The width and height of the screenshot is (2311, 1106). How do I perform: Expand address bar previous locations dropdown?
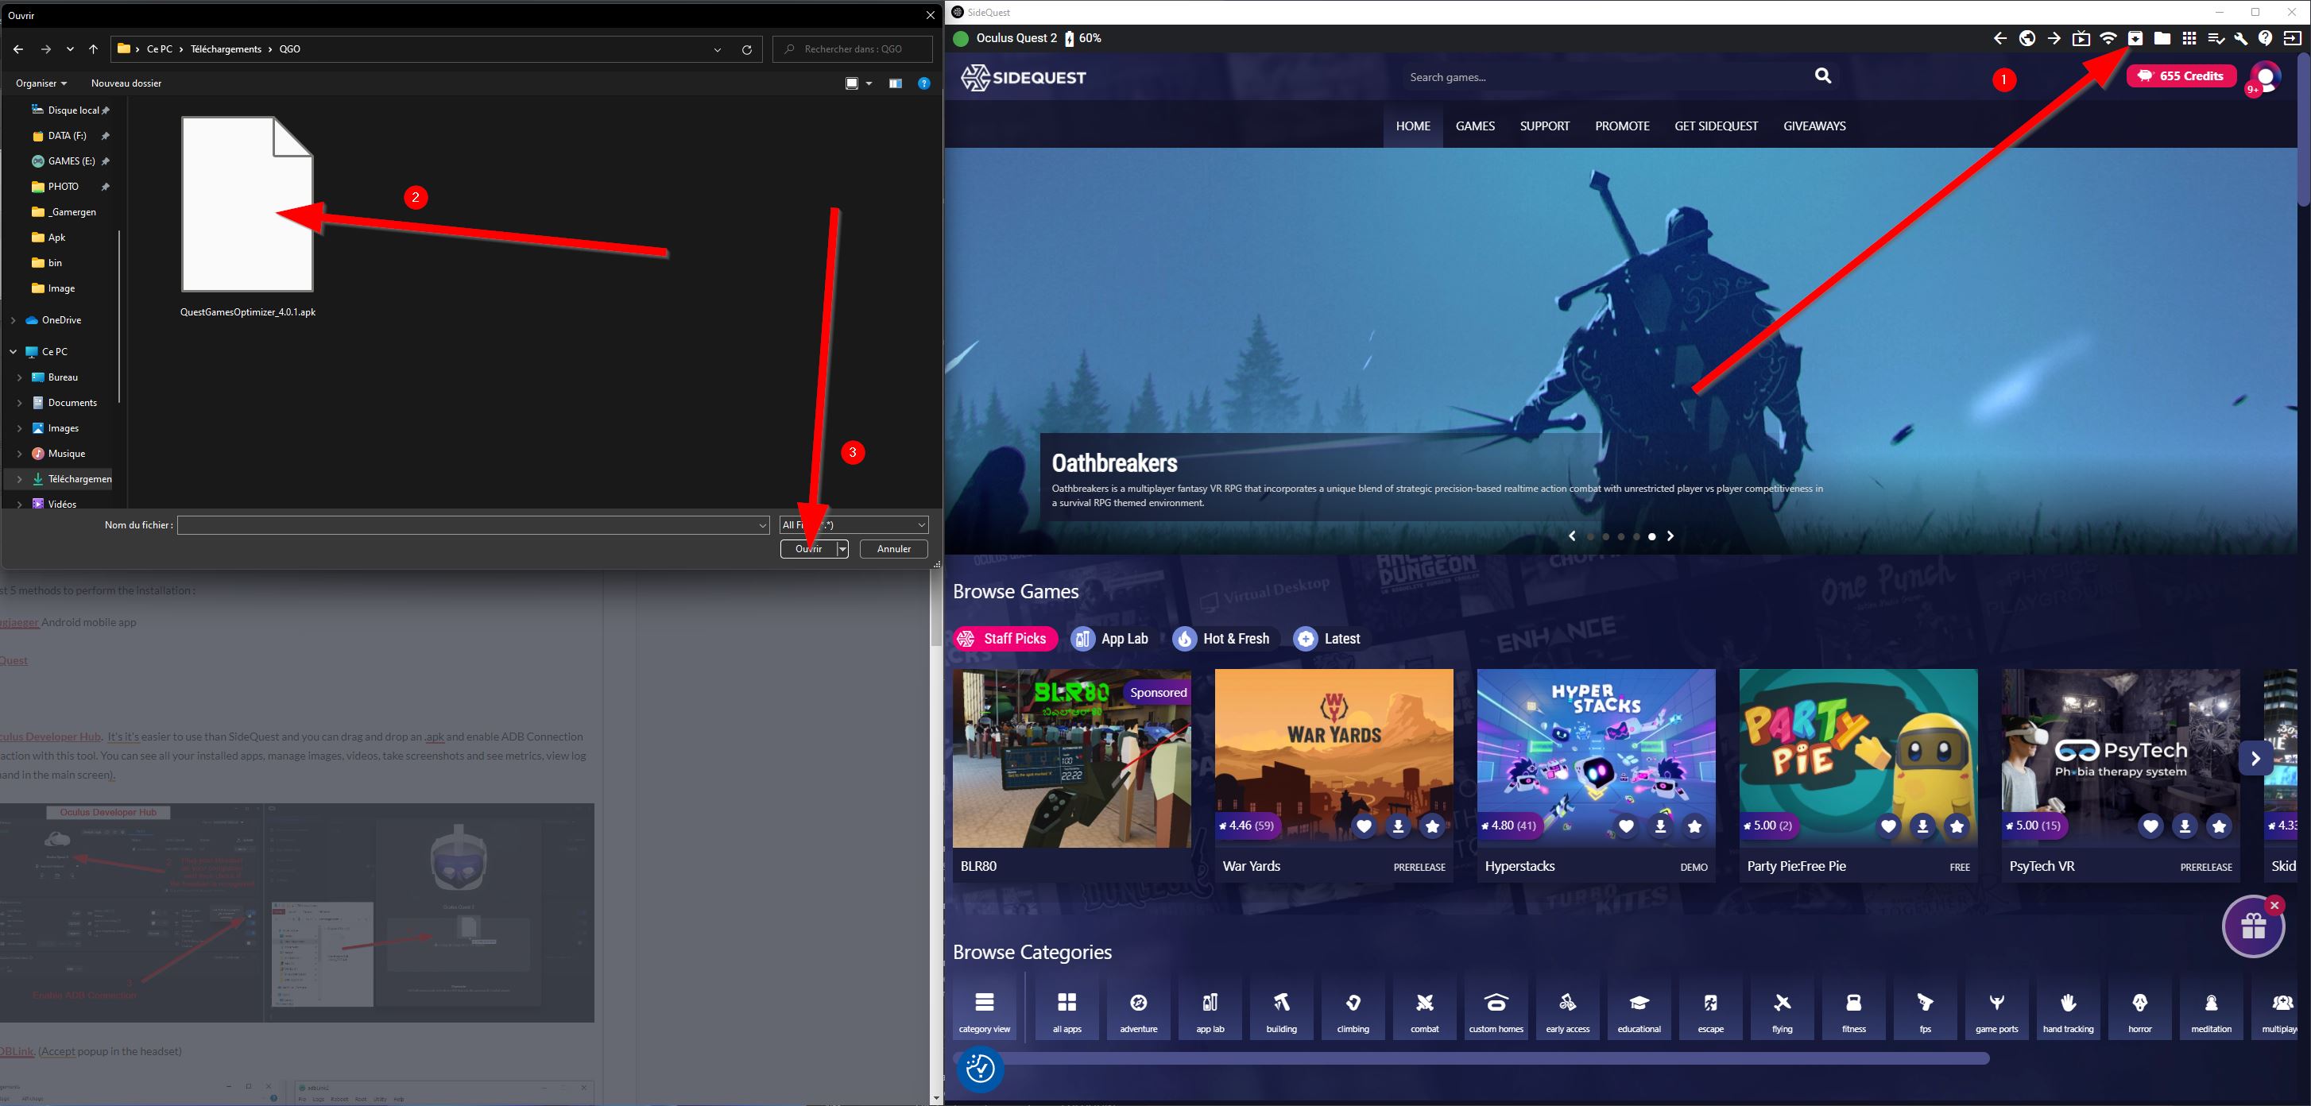[717, 49]
